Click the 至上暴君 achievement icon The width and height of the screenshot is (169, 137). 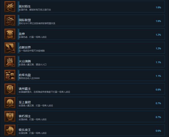[10, 103]
